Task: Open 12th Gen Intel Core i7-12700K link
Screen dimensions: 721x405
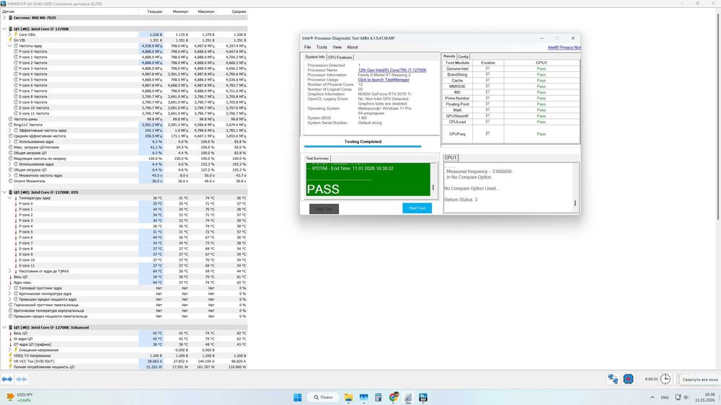Action: 392,70
